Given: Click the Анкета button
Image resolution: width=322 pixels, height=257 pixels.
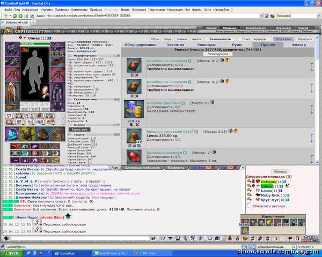Looking at the screenshot, I should [x=197, y=39].
